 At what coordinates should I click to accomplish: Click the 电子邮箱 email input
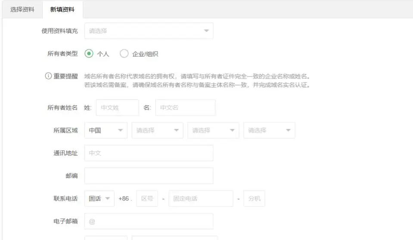click(149, 221)
